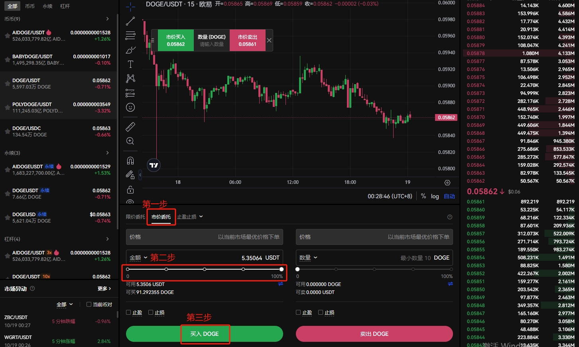Enable 止盈 checkbox on sell side

point(298,312)
